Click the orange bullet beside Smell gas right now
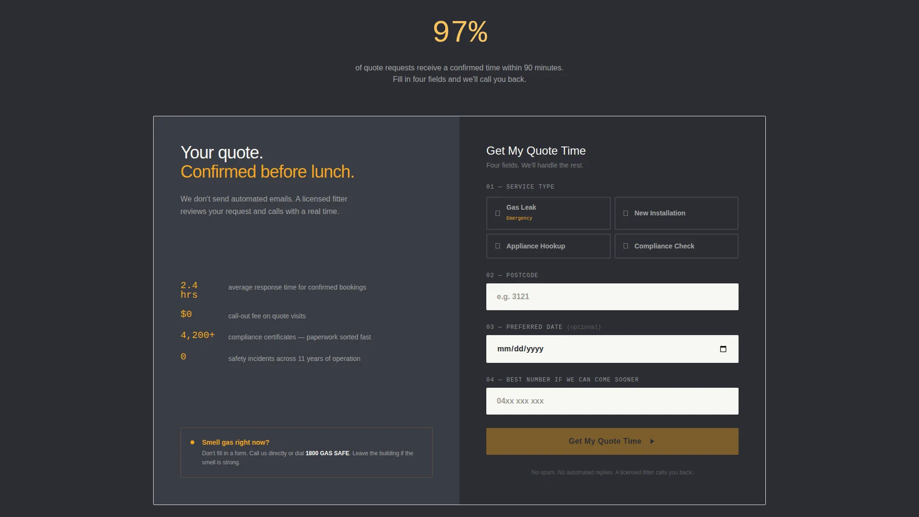 tap(192, 442)
